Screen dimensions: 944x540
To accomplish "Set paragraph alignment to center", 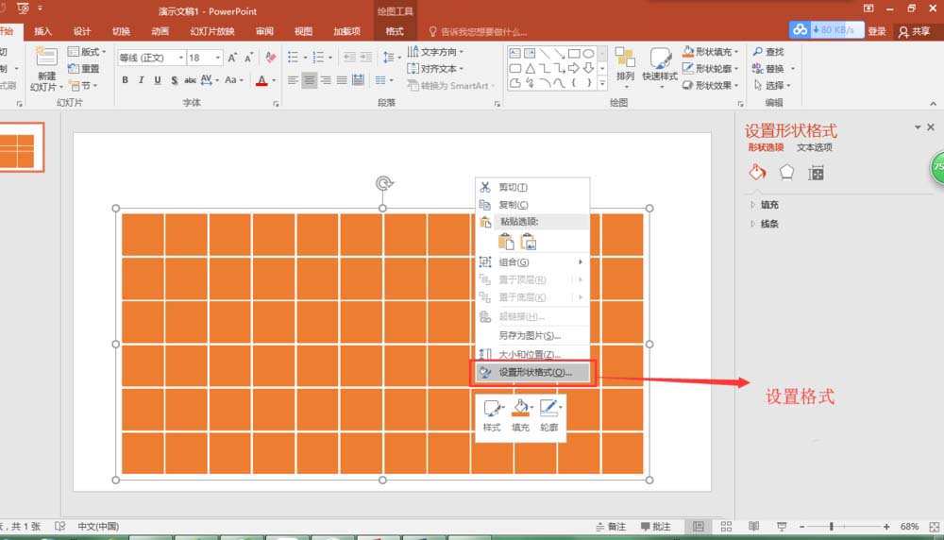I will [x=310, y=80].
